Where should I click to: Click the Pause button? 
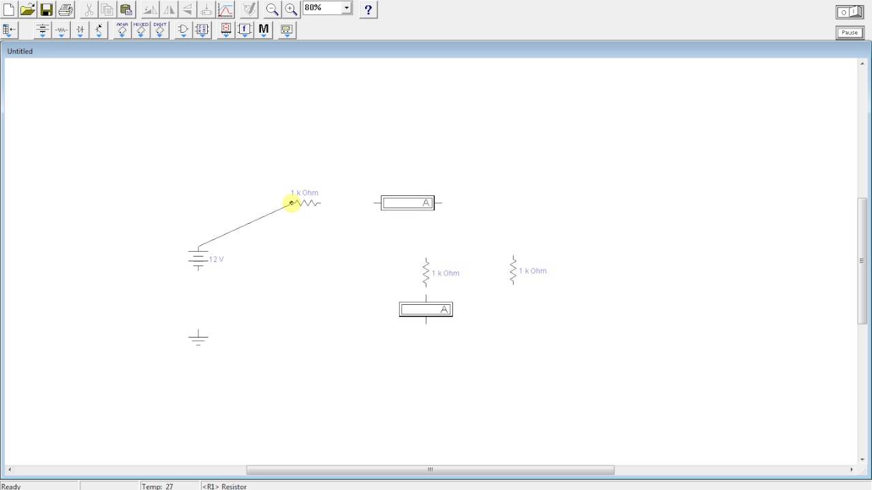pos(850,33)
